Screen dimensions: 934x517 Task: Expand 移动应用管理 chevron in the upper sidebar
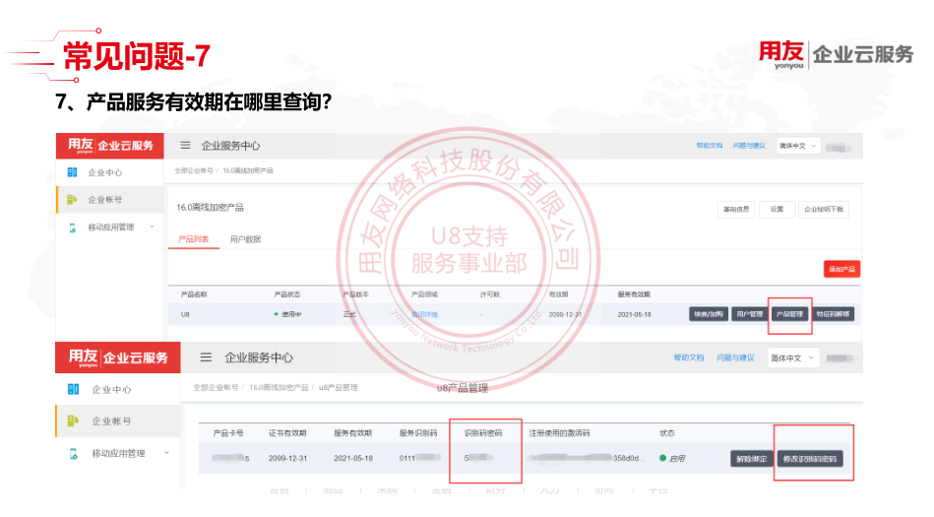(x=152, y=227)
